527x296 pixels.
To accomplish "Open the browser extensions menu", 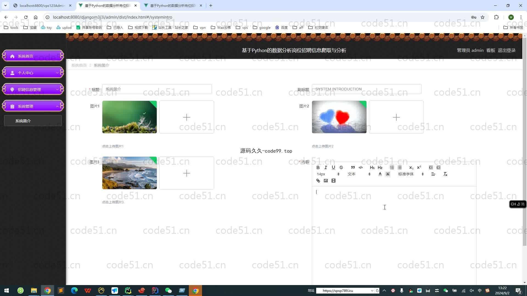I will 496,17.
